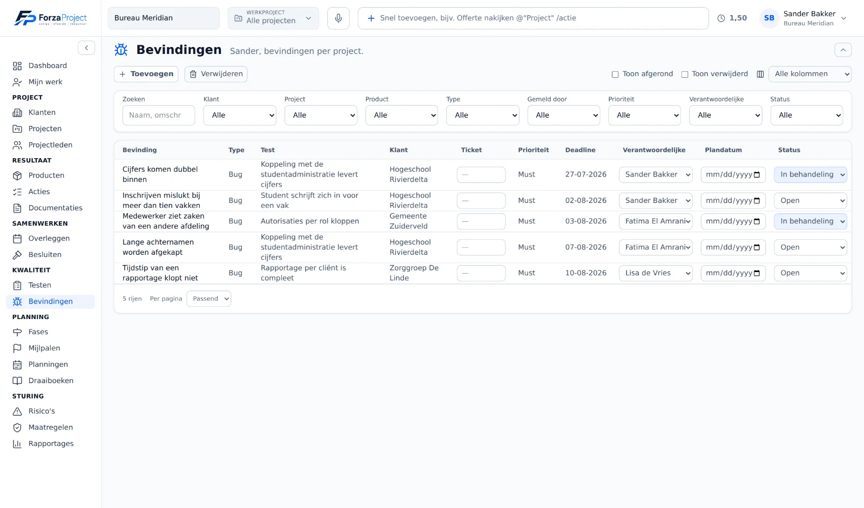
Task: Click the Toevoegen button
Action: coord(146,74)
